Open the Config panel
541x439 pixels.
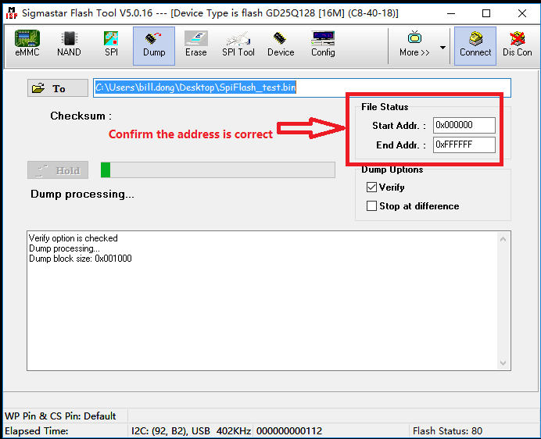[323, 45]
